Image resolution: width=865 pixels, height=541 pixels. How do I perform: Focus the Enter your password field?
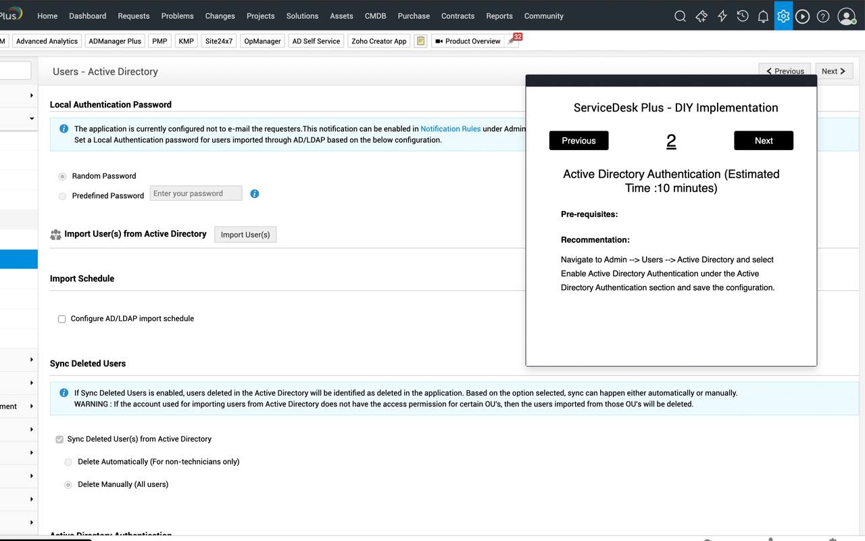(x=196, y=193)
